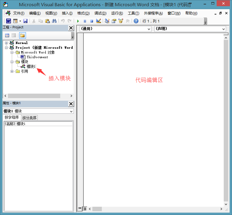Click the Paste clipboard icon
The image size is (232, 215).
[x=47, y=21]
